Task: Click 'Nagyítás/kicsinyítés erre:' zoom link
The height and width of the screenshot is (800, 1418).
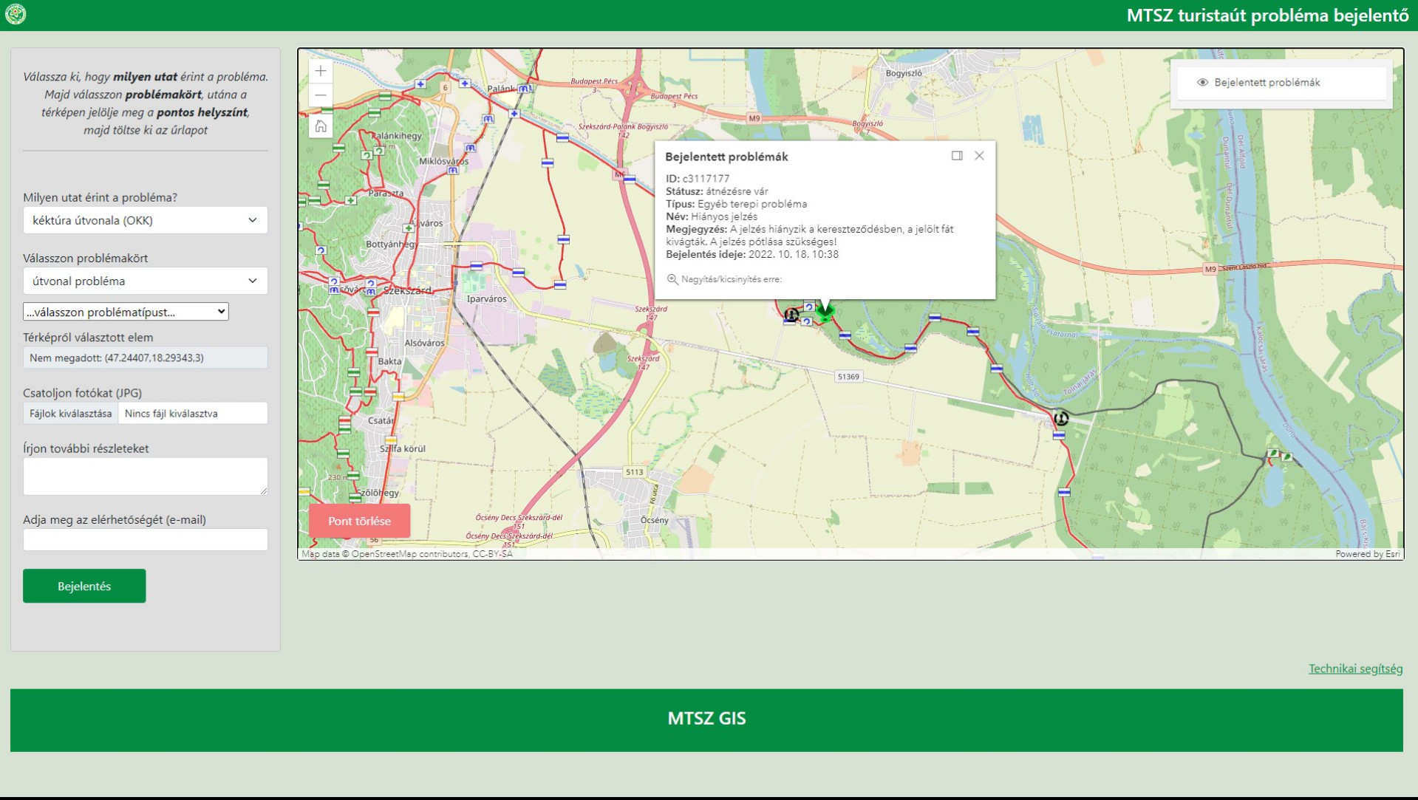Action: [x=732, y=279]
